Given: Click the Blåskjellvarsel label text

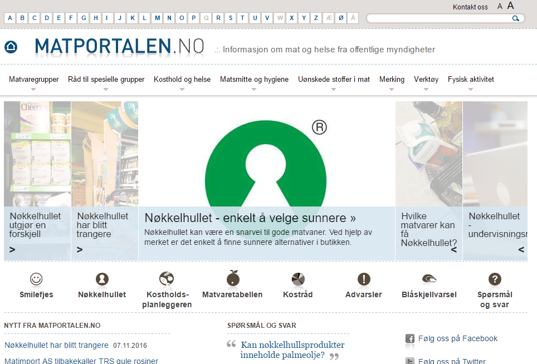Looking at the screenshot, I should [429, 294].
